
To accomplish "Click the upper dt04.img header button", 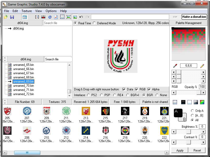I will [x=23, y=23].
